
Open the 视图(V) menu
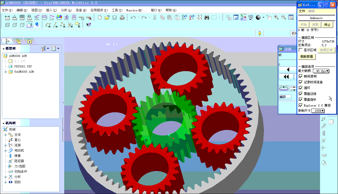coord(36,10)
